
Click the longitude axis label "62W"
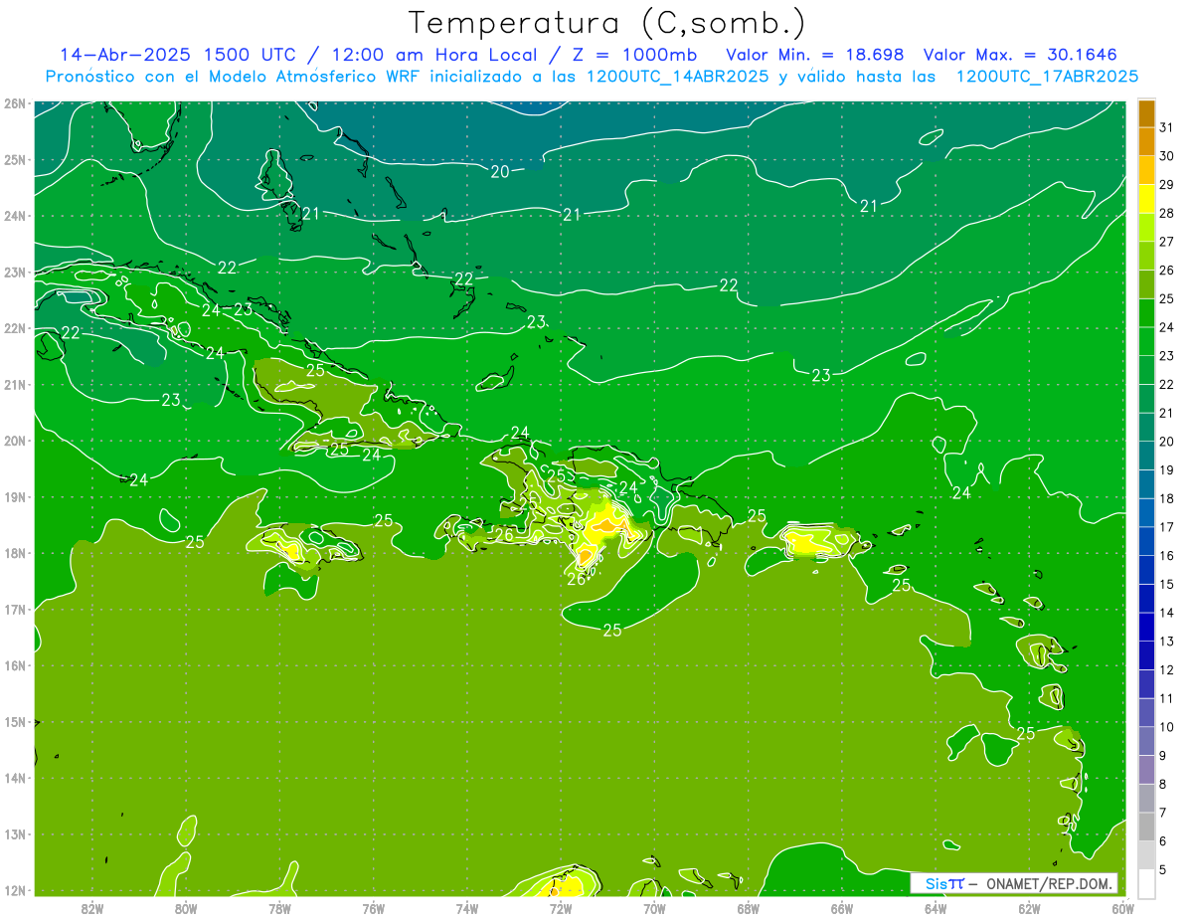pyautogui.click(x=1029, y=907)
